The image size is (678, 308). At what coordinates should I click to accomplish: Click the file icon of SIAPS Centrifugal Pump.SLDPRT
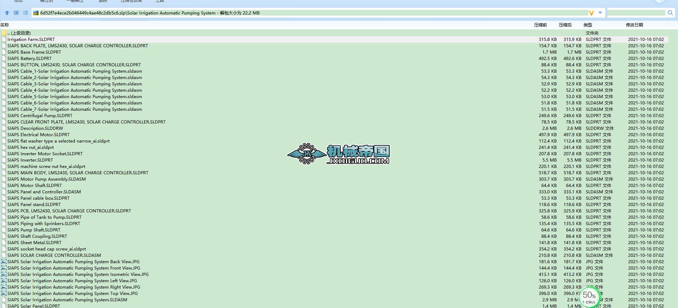point(4,116)
